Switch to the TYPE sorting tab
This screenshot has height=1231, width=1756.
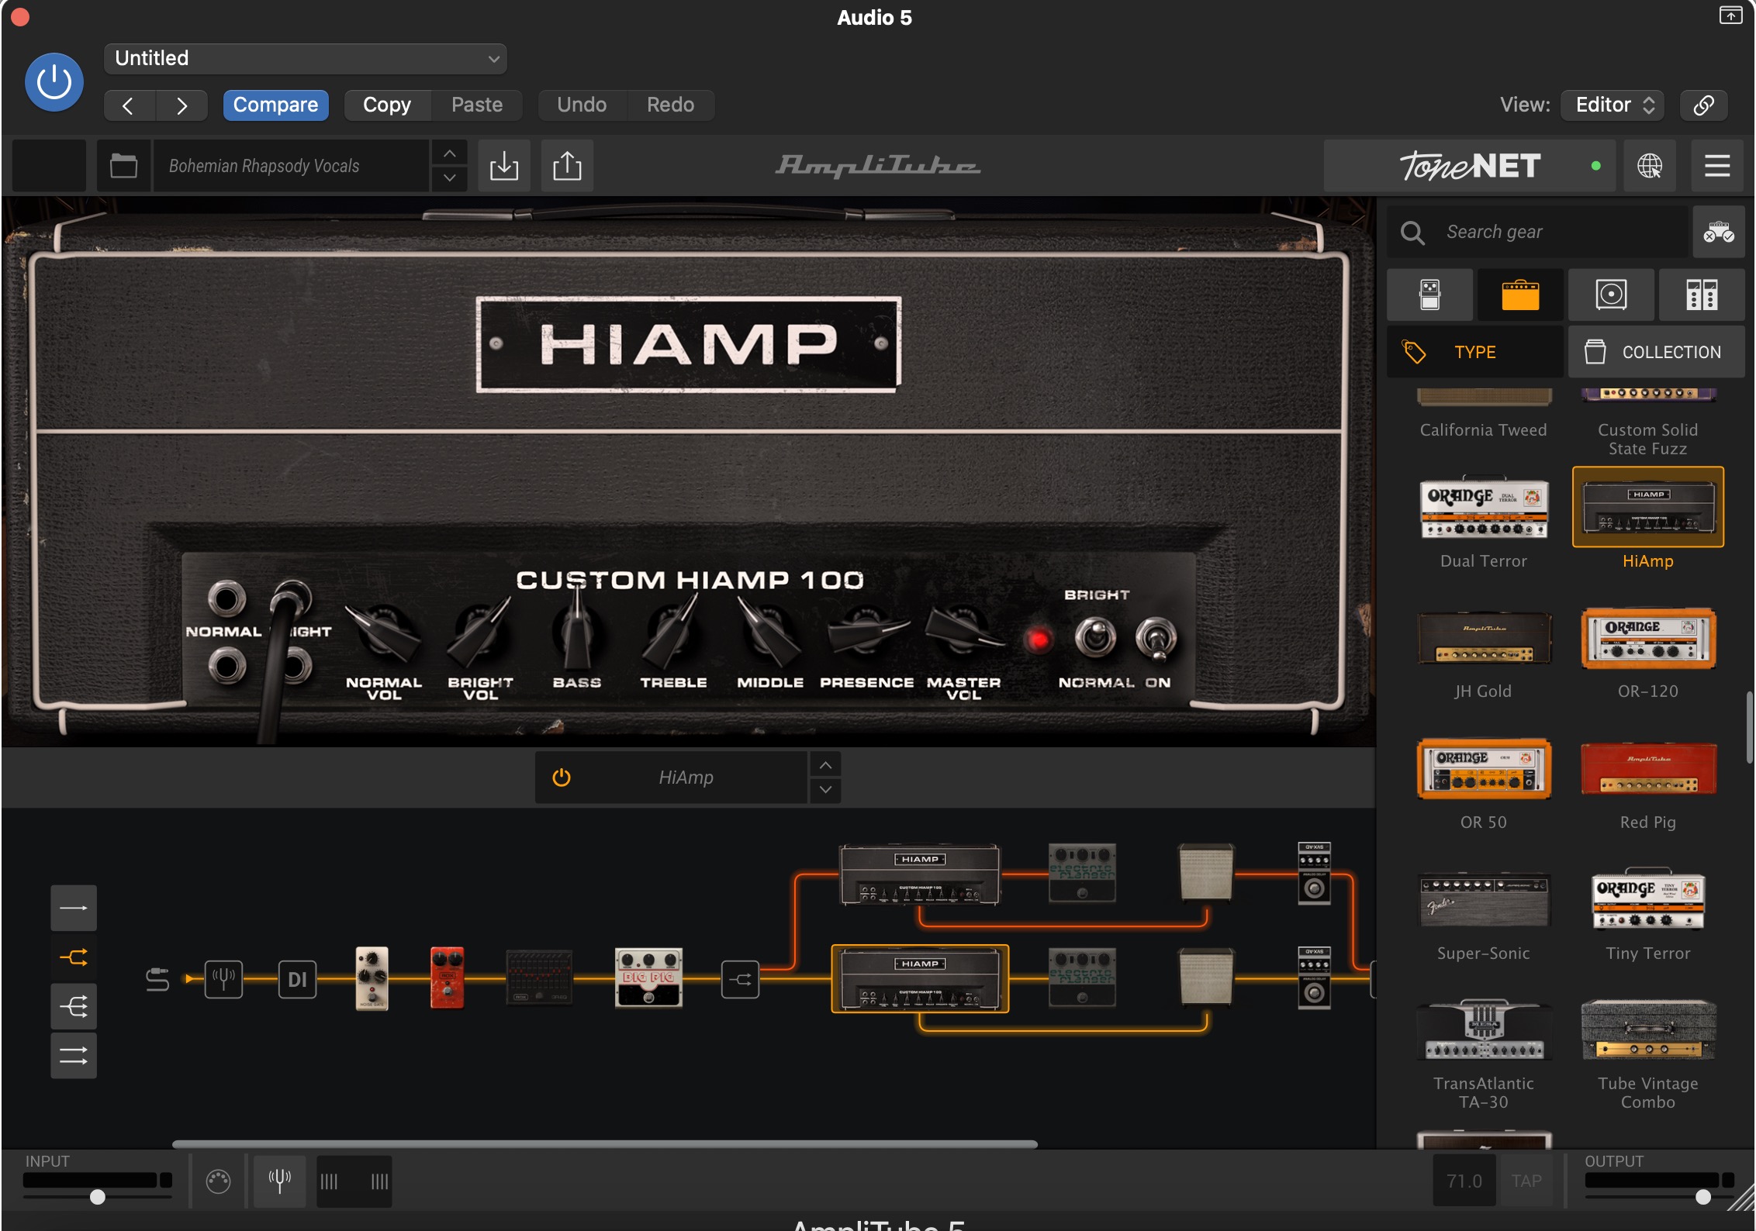click(1475, 352)
